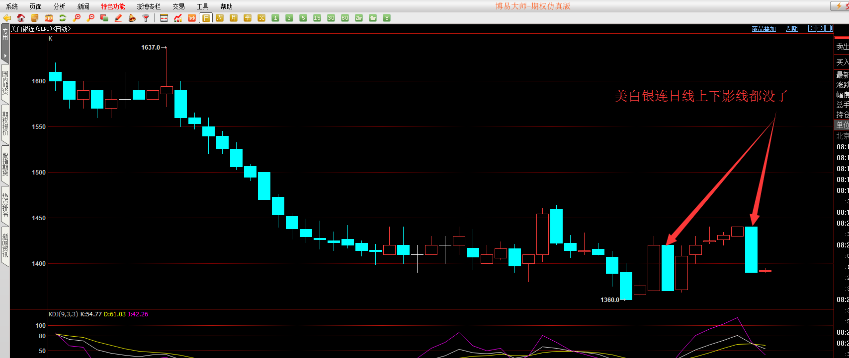The height and width of the screenshot is (358, 849).
Task: Click the red funnel filter icon
Action: (146, 18)
